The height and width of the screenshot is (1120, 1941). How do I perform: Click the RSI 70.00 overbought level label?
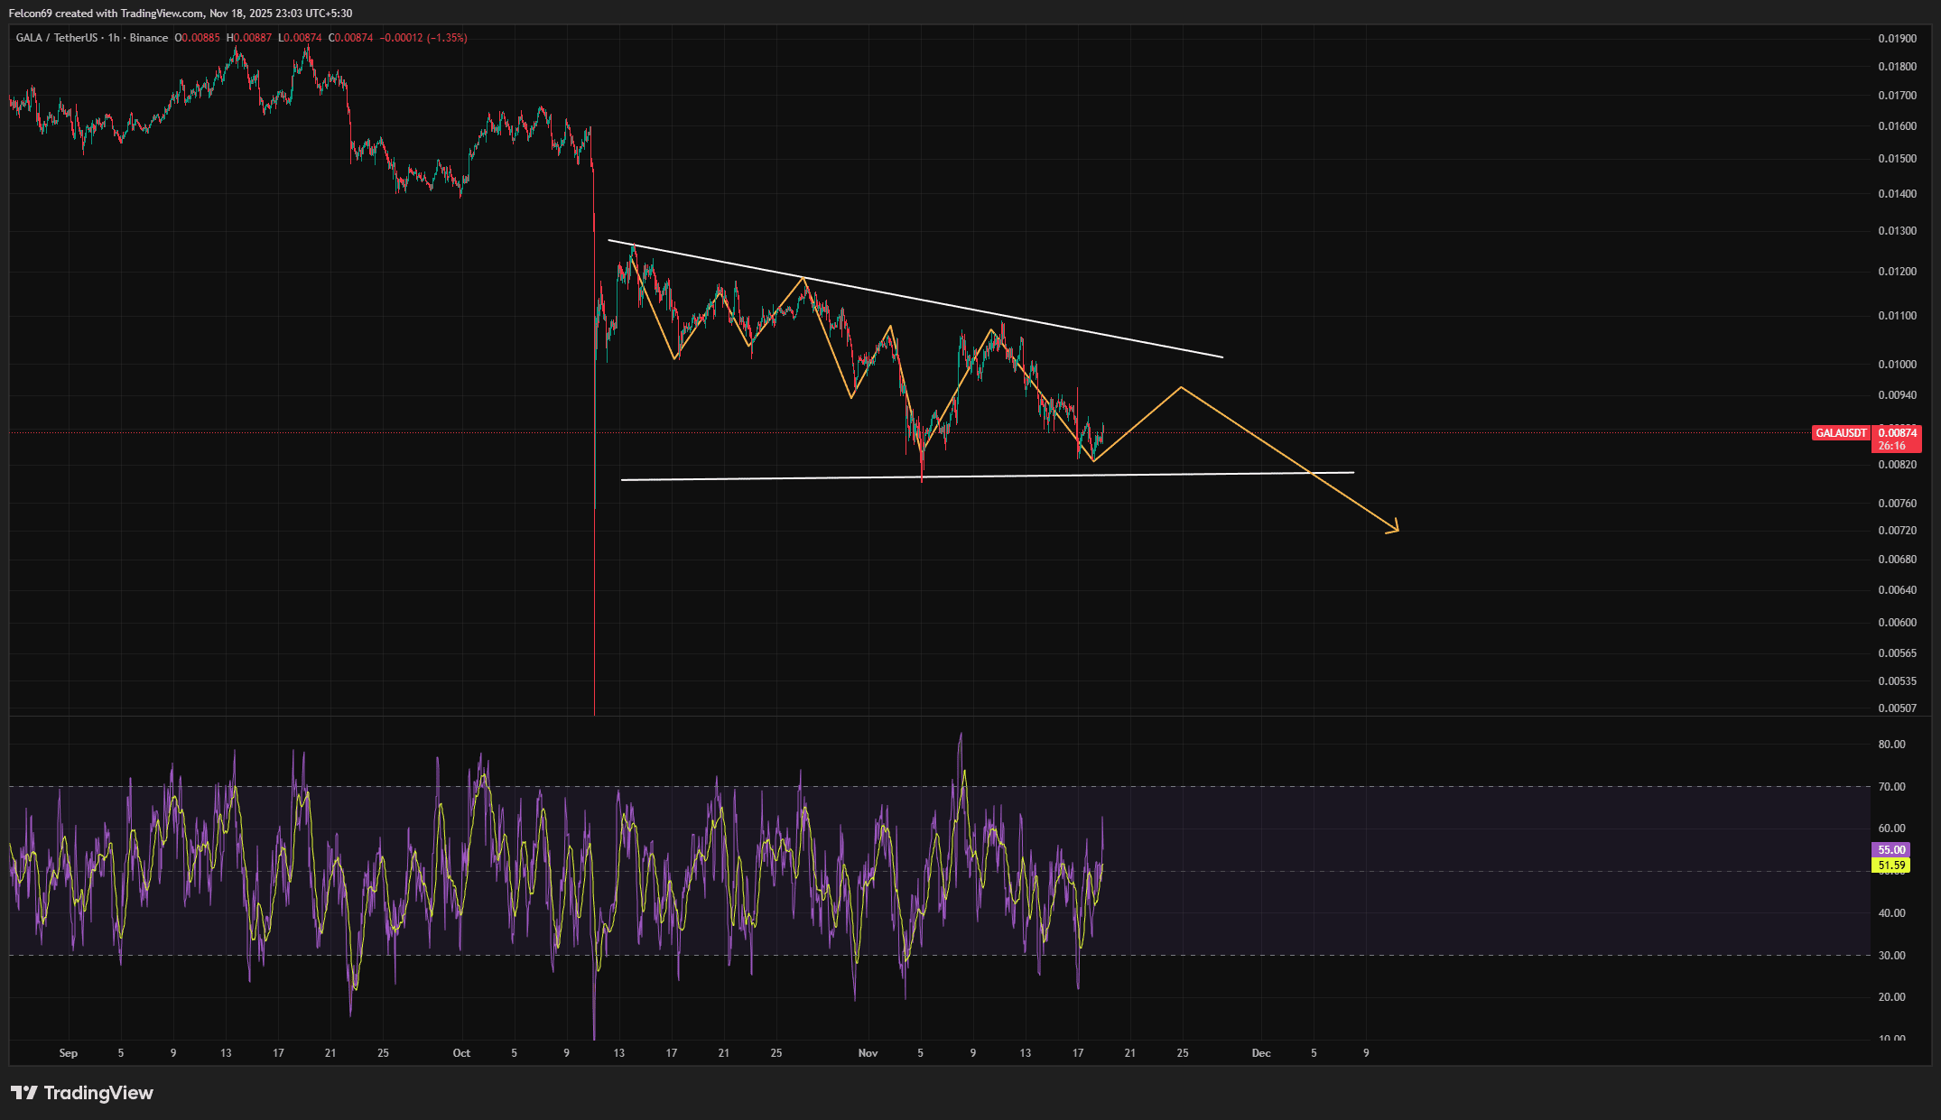[1891, 787]
